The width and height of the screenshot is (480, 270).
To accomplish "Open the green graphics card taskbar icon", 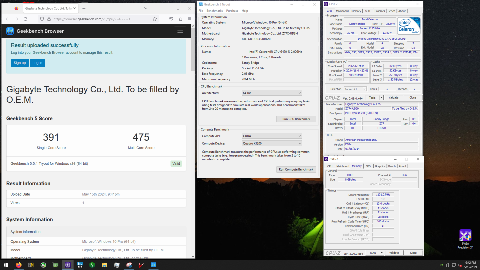I will 55,265.
